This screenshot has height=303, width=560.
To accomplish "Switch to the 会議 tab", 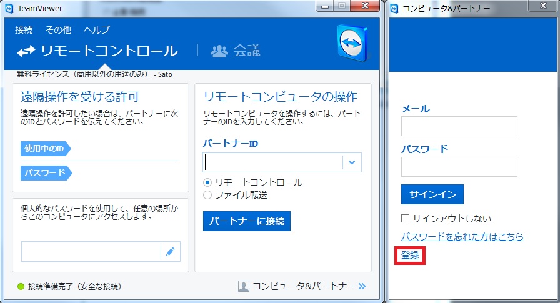I will point(236,51).
